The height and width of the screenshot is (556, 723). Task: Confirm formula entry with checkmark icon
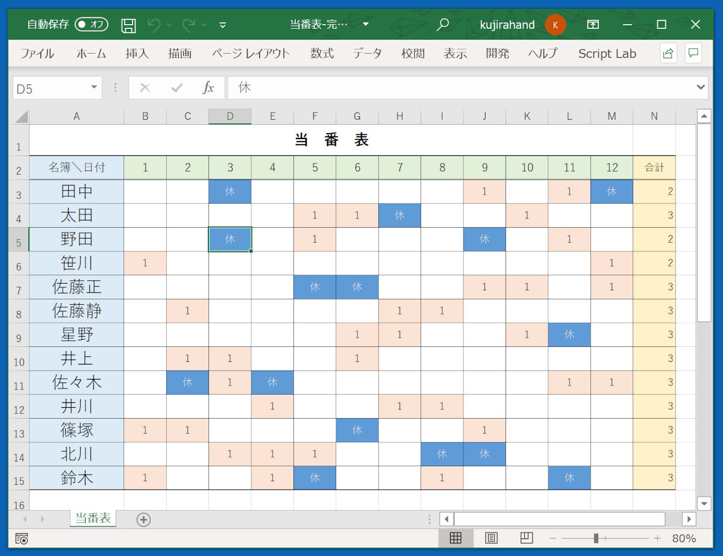click(x=177, y=88)
